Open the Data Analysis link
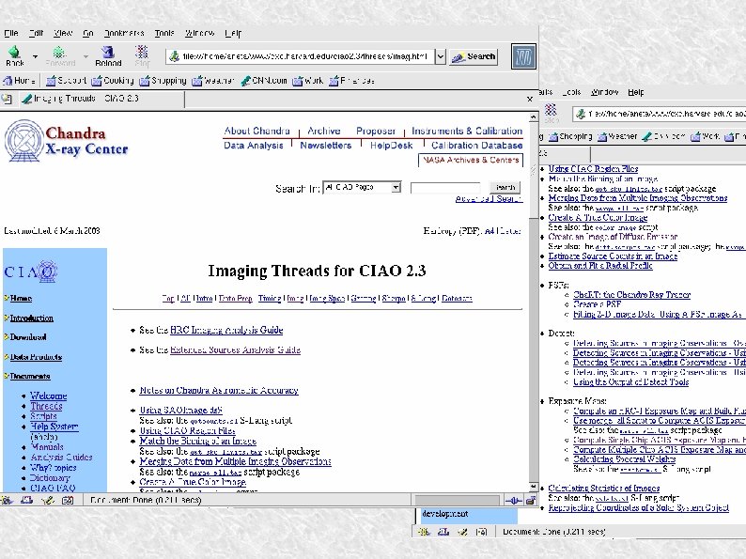 (x=254, y=146)
